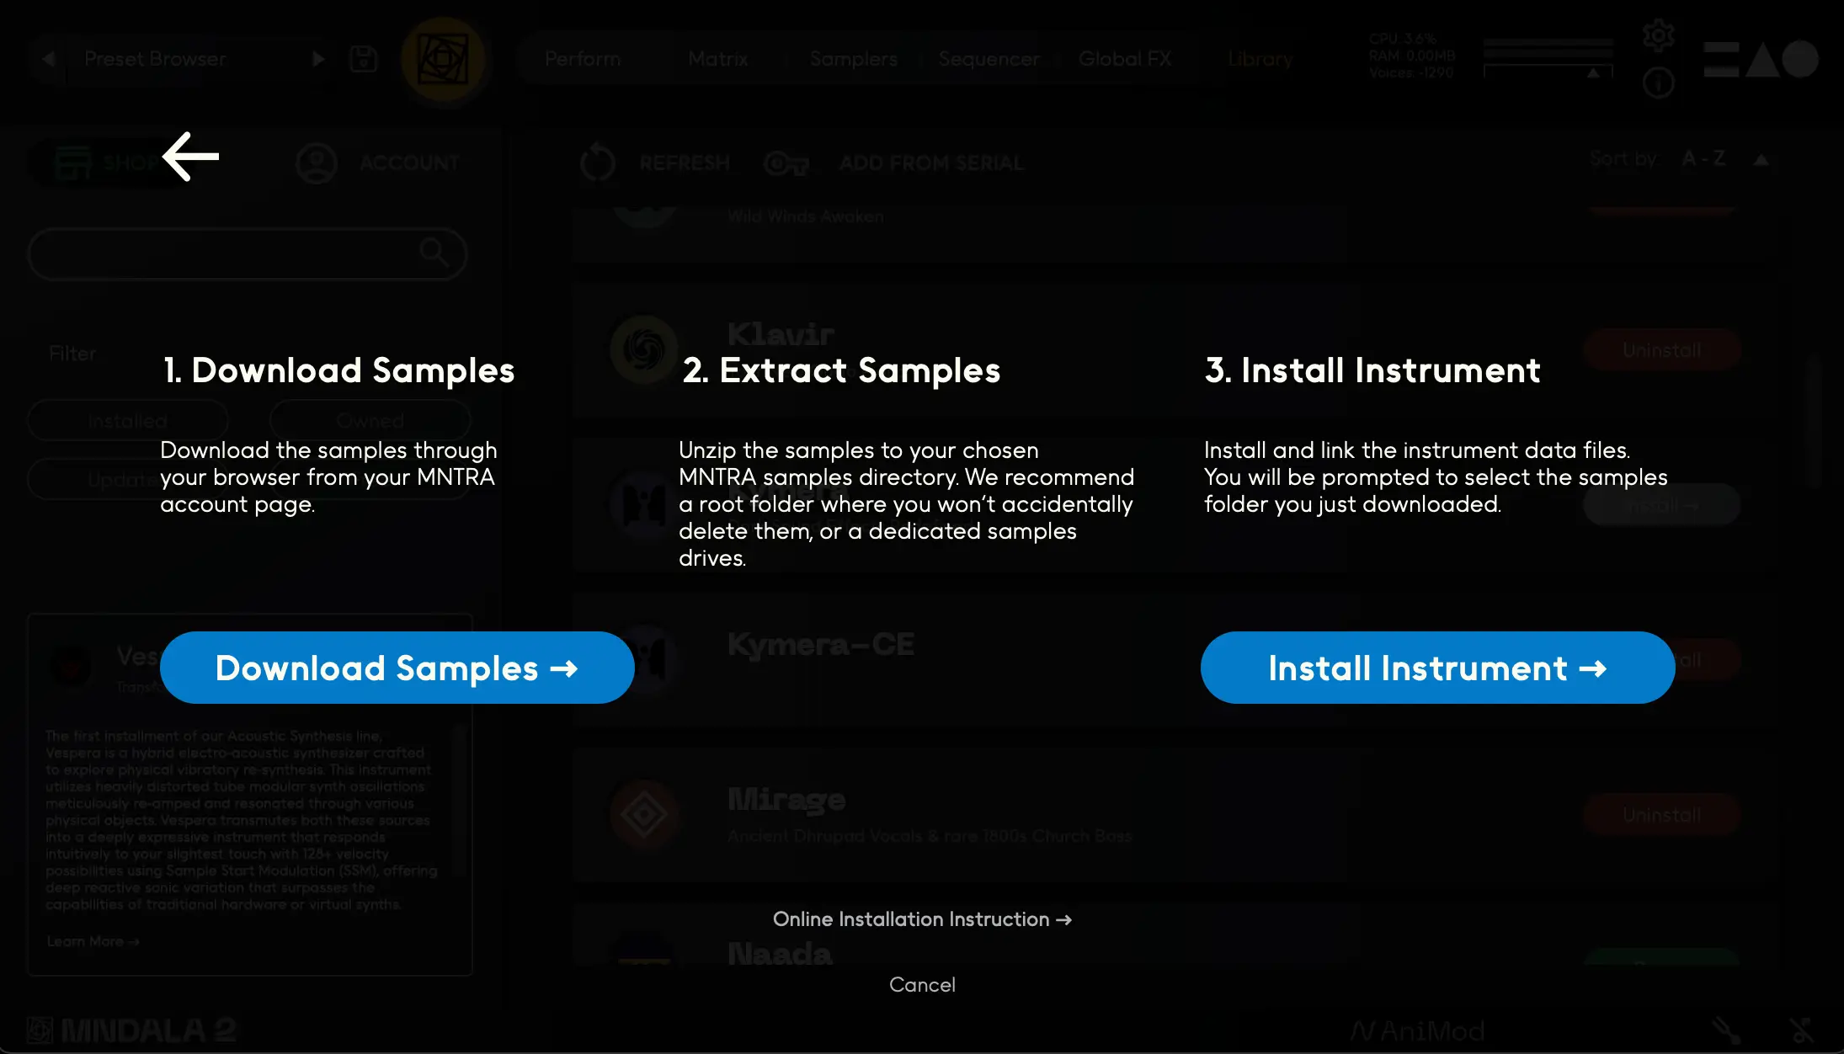Screen dimensions: 1844x1054
Task: Click the AniMod logo in footer
Action: tap(1418, 1030)
